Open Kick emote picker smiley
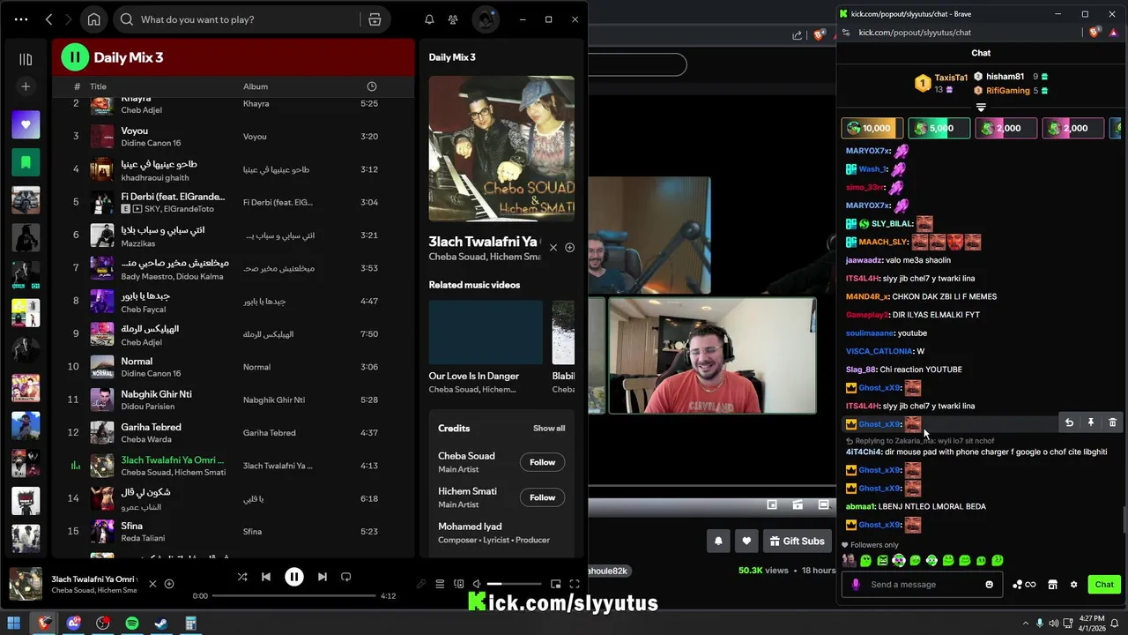This screenshot has height=635, width=1128. coord(989,584)
